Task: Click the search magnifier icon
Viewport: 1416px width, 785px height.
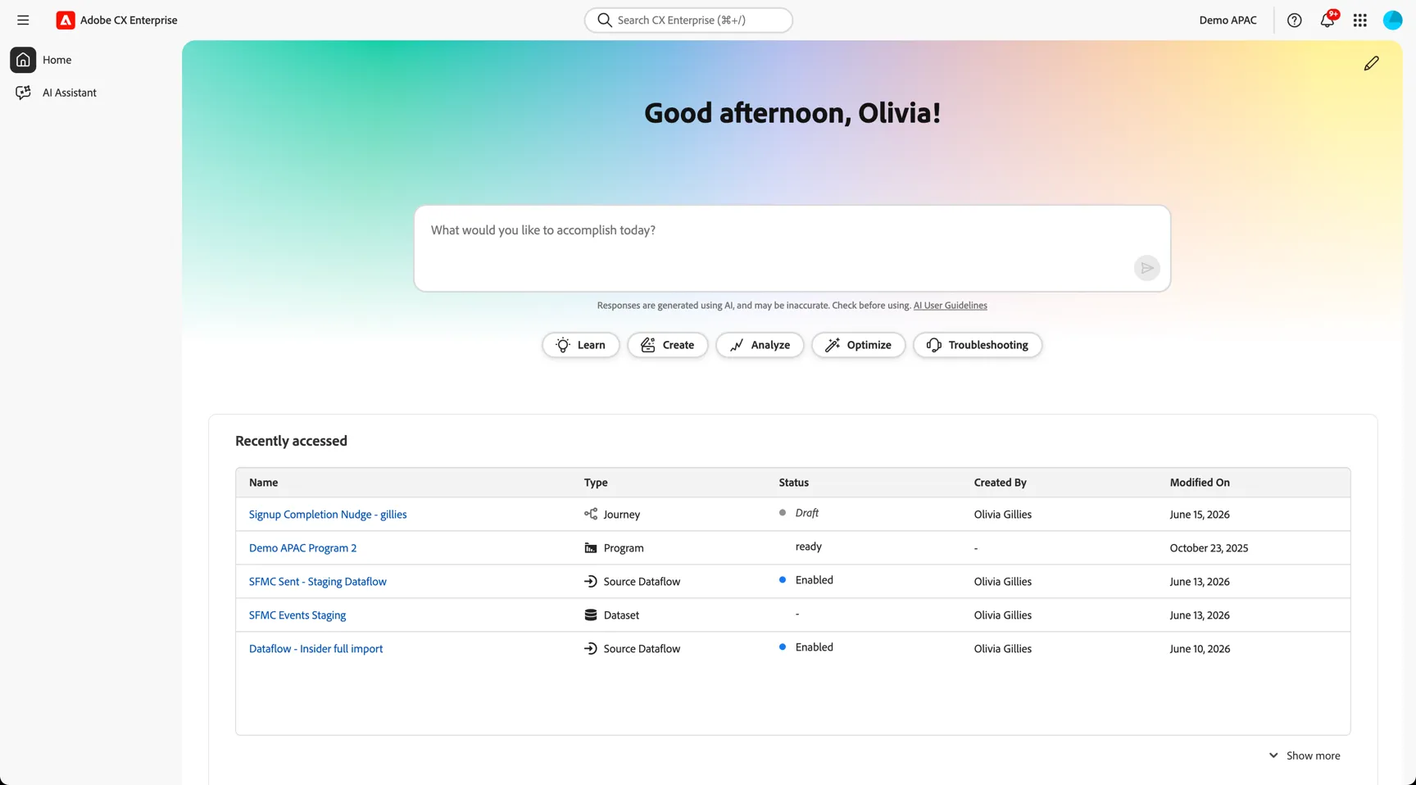Action: pos(605,20)
